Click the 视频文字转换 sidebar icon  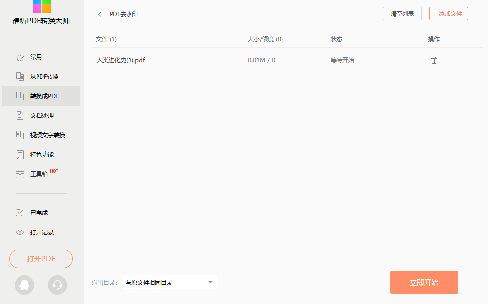[19, 135]
